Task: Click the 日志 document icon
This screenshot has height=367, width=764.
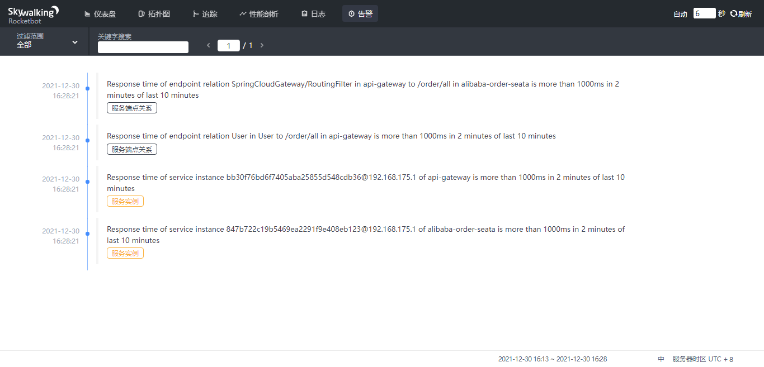Action: 304,14
